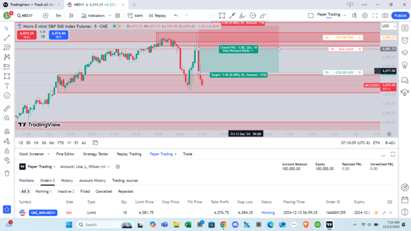
Task: Cancel the Sell Limit order label
Action: [x=360, y=49]
